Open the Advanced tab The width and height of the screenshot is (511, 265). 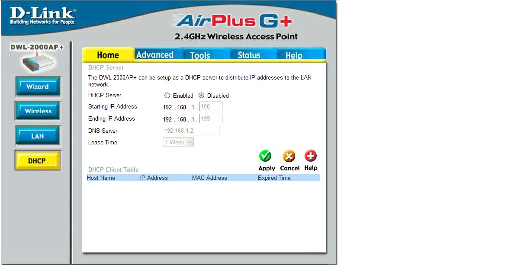point(155,55)
